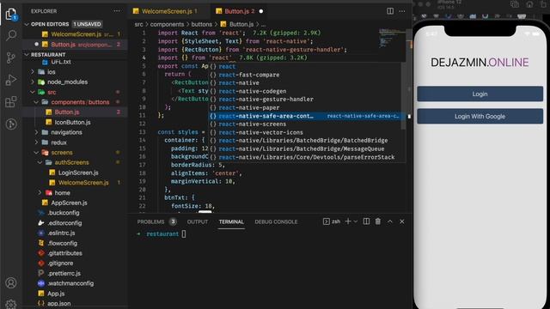Collapse the screens folder
The height and width of the screenshot is (309, 550).
pyautogui.click(x=36, y=153)
